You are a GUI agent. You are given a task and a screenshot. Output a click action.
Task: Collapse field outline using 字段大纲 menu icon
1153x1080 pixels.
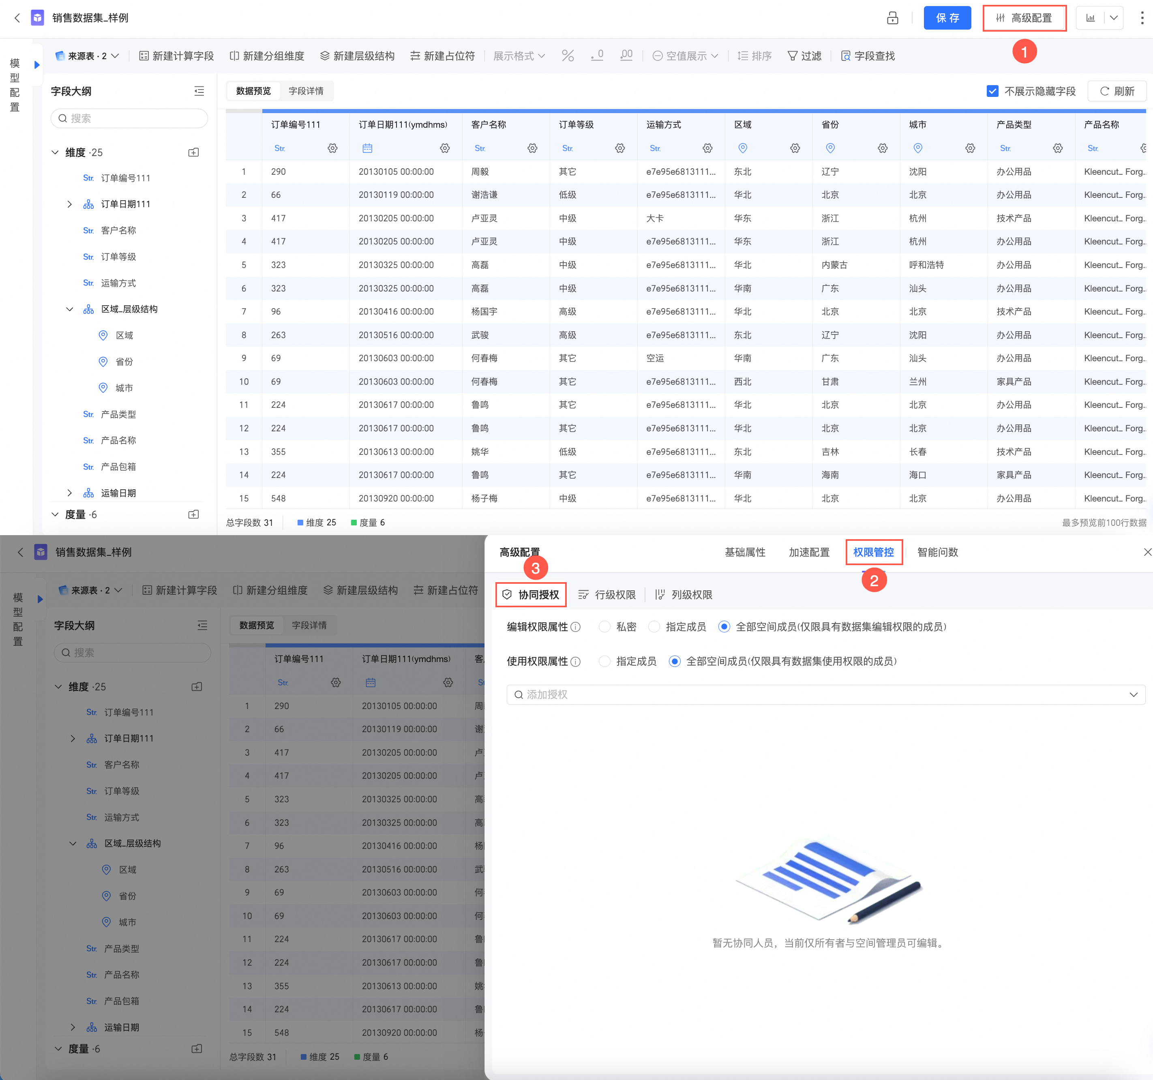199,91
